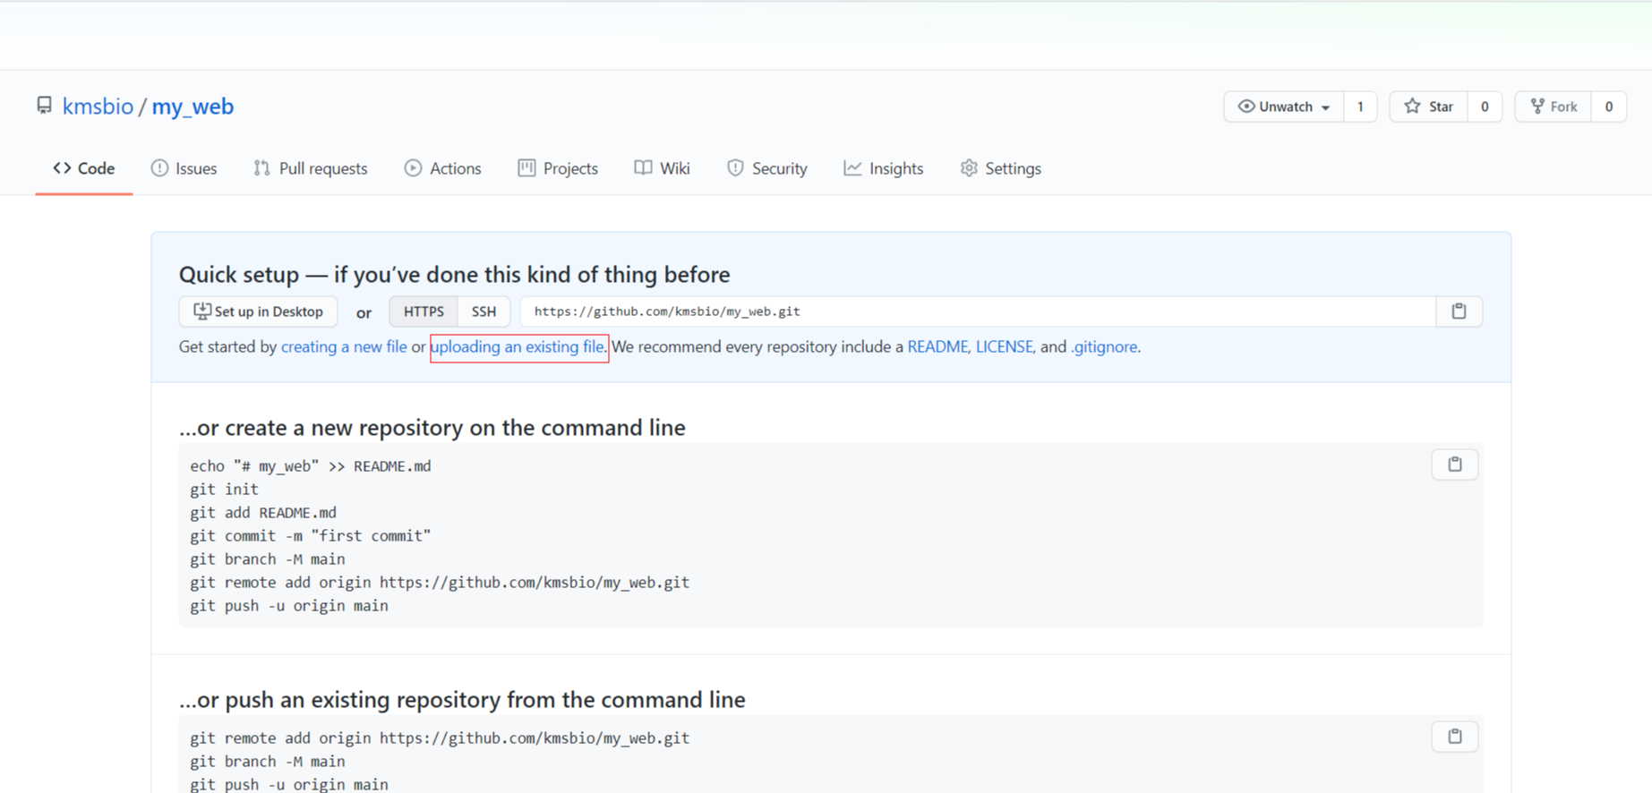The height and width of the screenshot is (793, 1652).
Task: Click the fork count of 0
Action: coord(1609,107)
